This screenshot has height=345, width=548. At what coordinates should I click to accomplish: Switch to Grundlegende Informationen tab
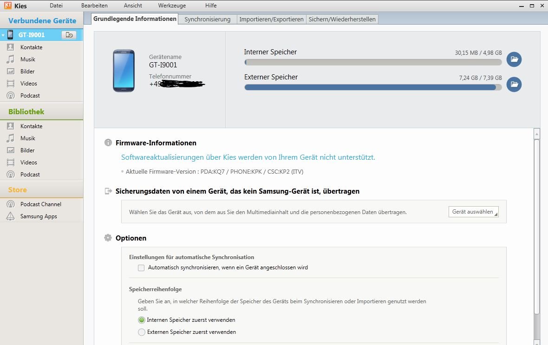[x=135, y=19]
